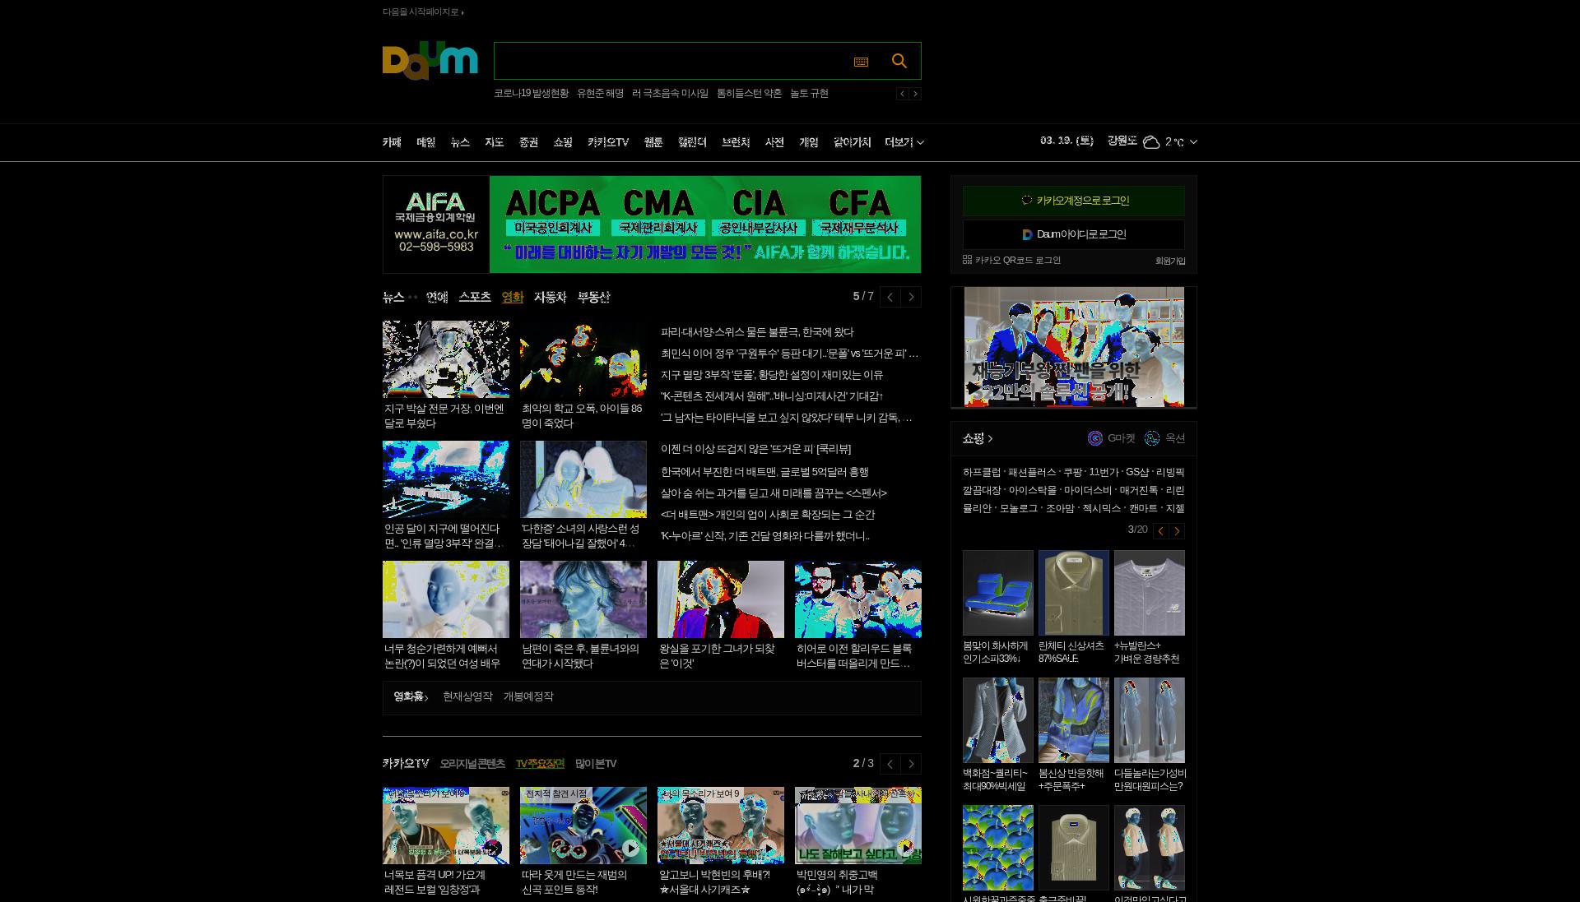This screenshot has height=902, width=1580.
Task: Open 사전 in the navigation bar
Action: coord(774,142)
